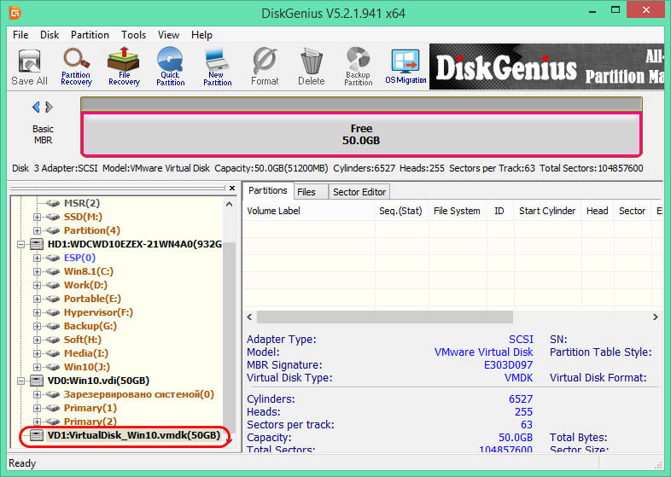This screenshot has width=671, height=477.
Task: Open the View menu
Action: [168, 35]
